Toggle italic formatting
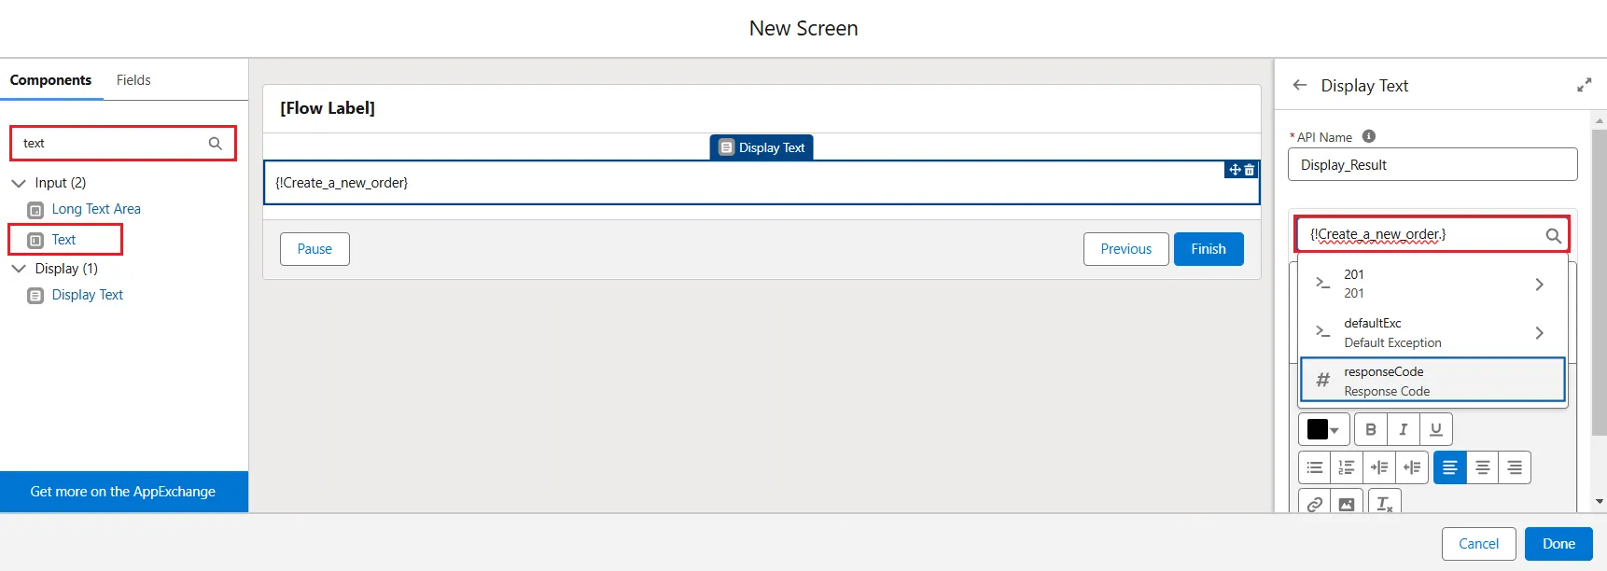 1403,429
